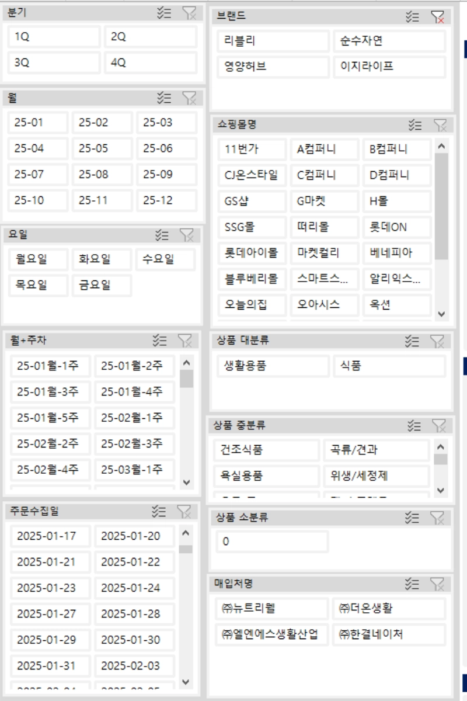Pick the 25-02월-3주 week filter

[135, 443]
